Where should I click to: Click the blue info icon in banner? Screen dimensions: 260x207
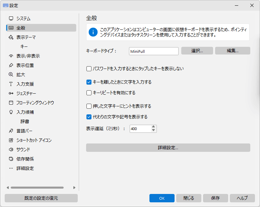[x=93, y=32]
